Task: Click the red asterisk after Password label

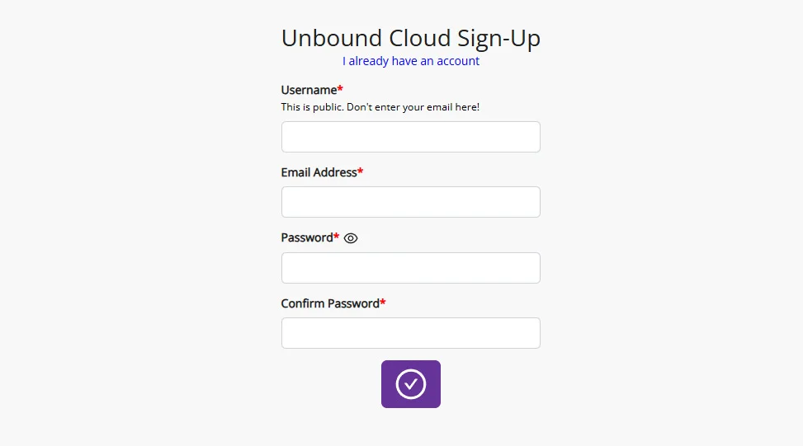Action: tap(336, 237)
